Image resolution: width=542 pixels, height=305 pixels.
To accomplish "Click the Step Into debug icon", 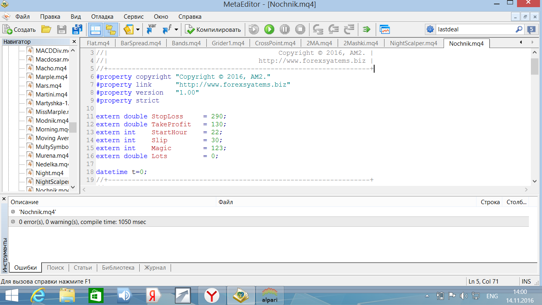I will point(318,29).
